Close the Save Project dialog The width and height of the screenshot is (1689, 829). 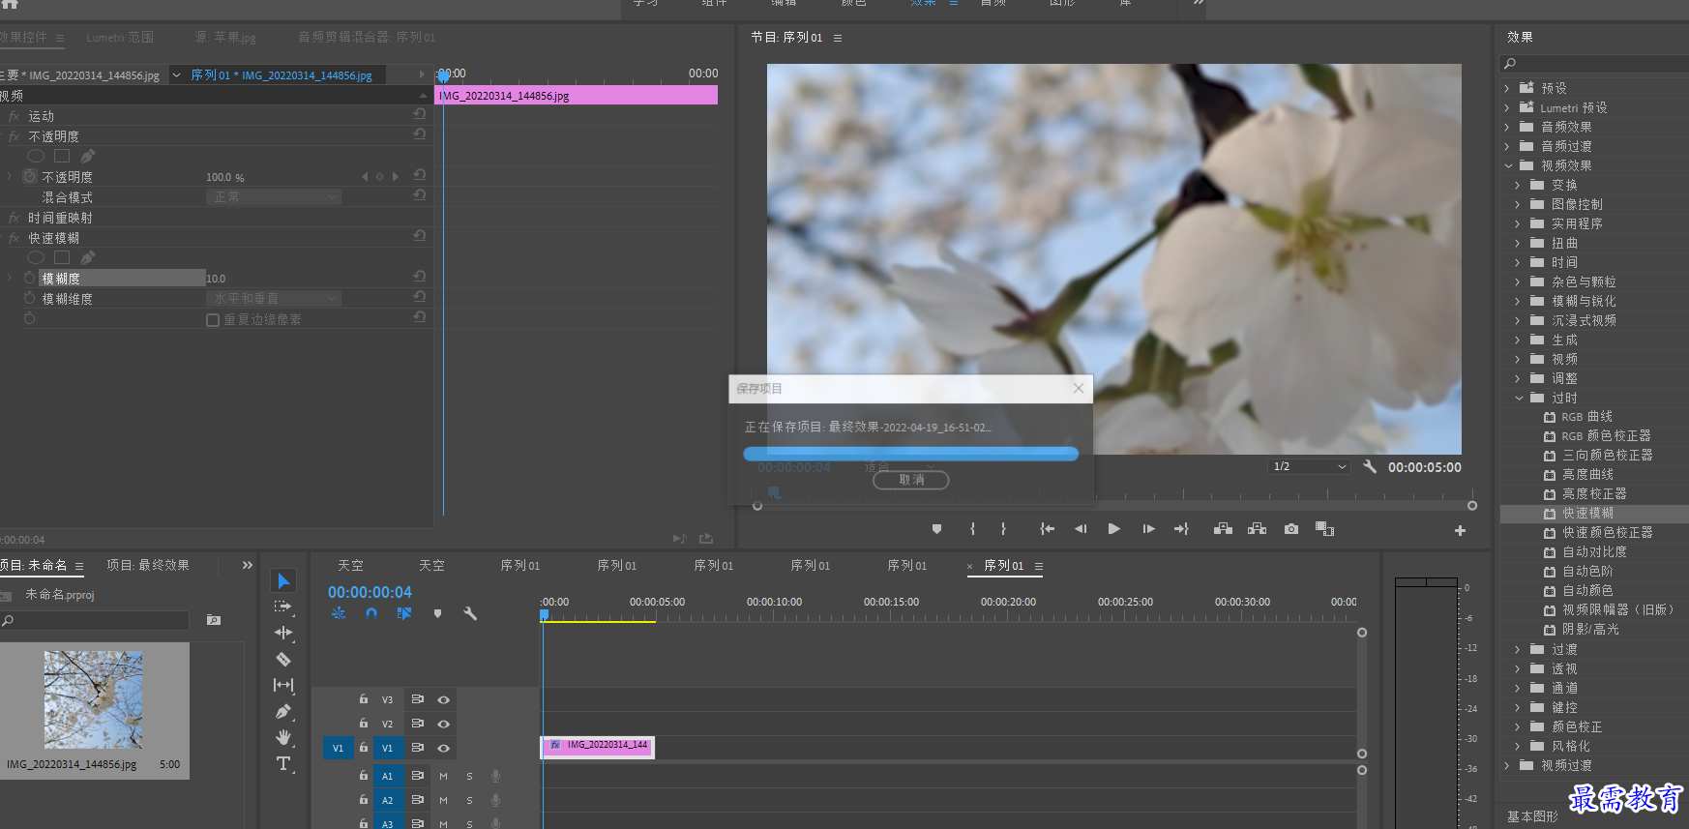click(x=1079, y=388)
